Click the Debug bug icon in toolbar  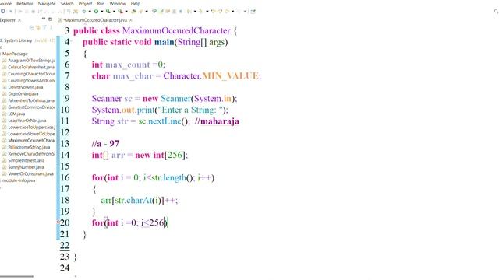coord(84,11)
